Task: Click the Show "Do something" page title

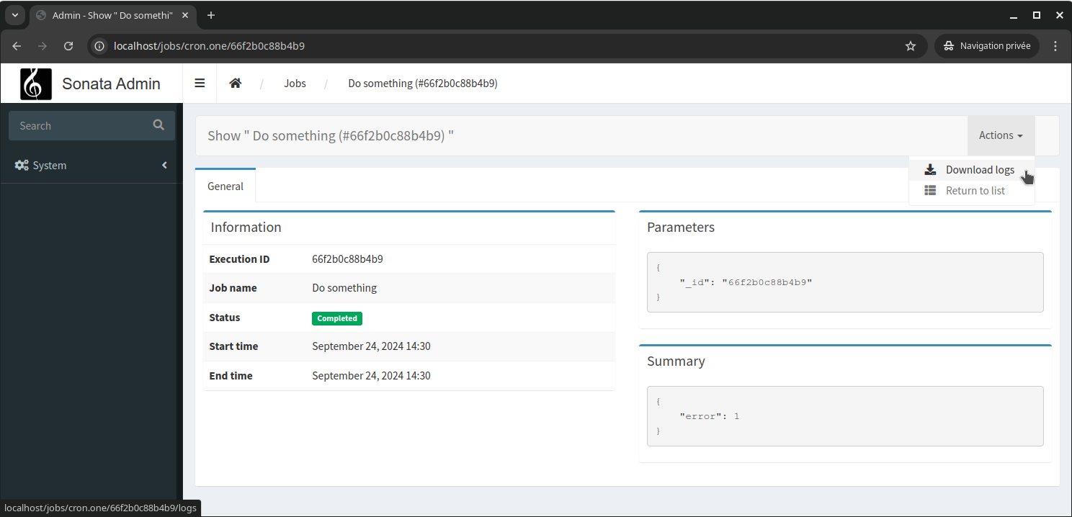Action: pos(331,135)
